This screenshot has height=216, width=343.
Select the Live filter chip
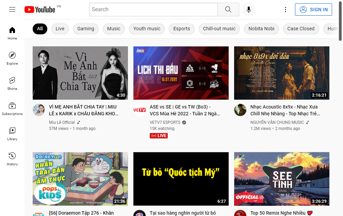60,29
